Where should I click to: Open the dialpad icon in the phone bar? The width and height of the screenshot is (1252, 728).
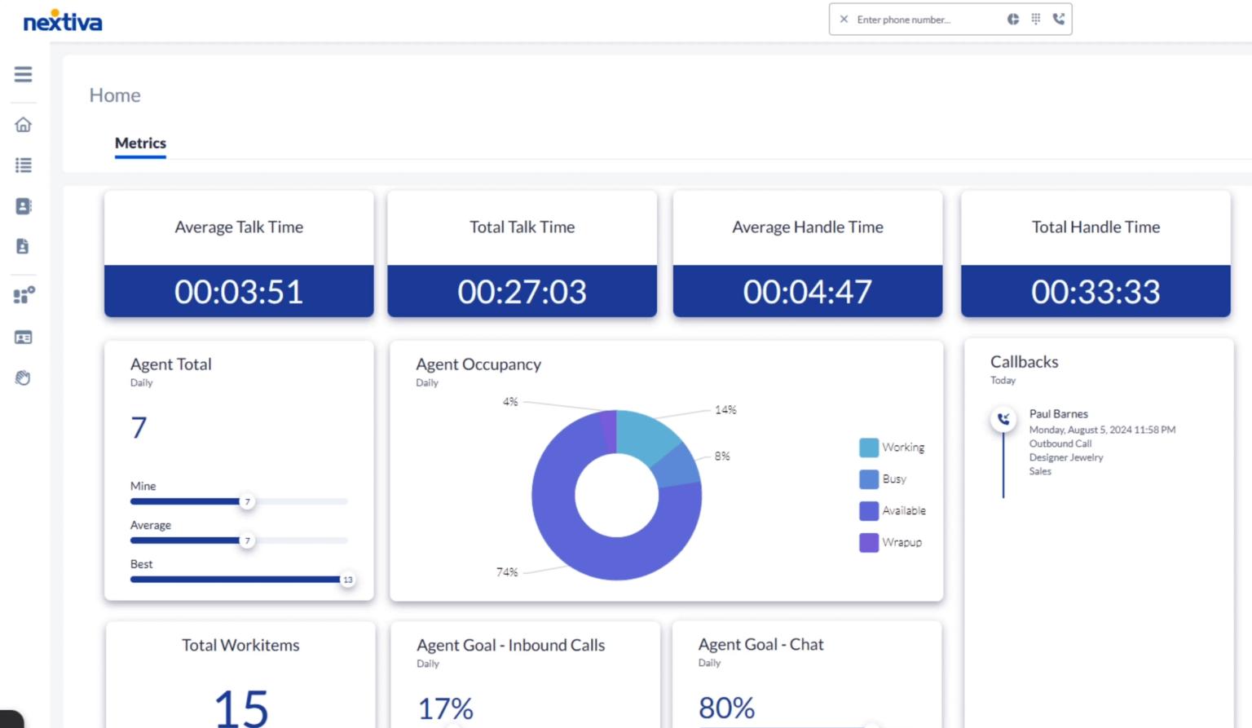(1035, 19)
